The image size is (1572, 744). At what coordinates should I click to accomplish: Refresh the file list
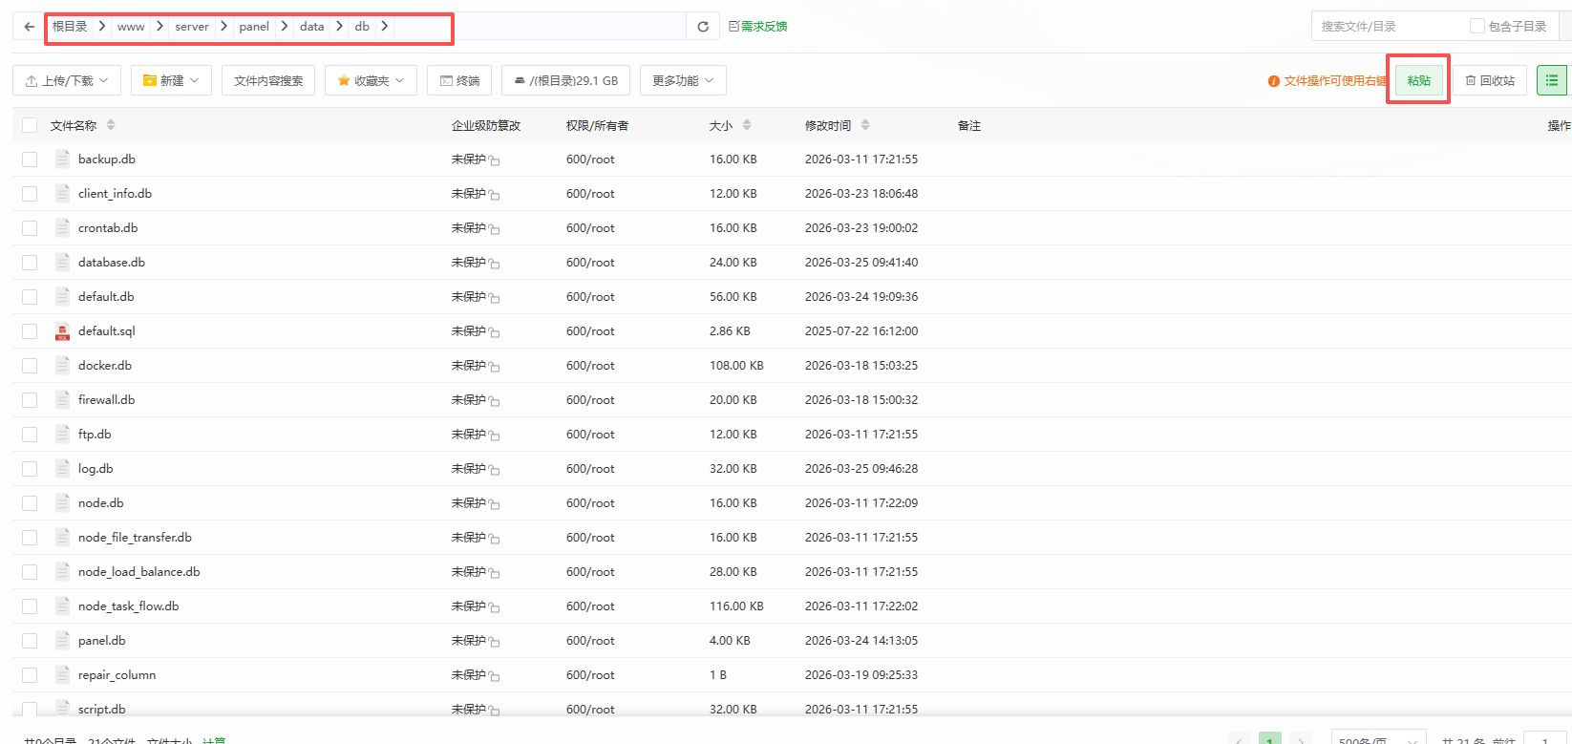tap(703, 27)
